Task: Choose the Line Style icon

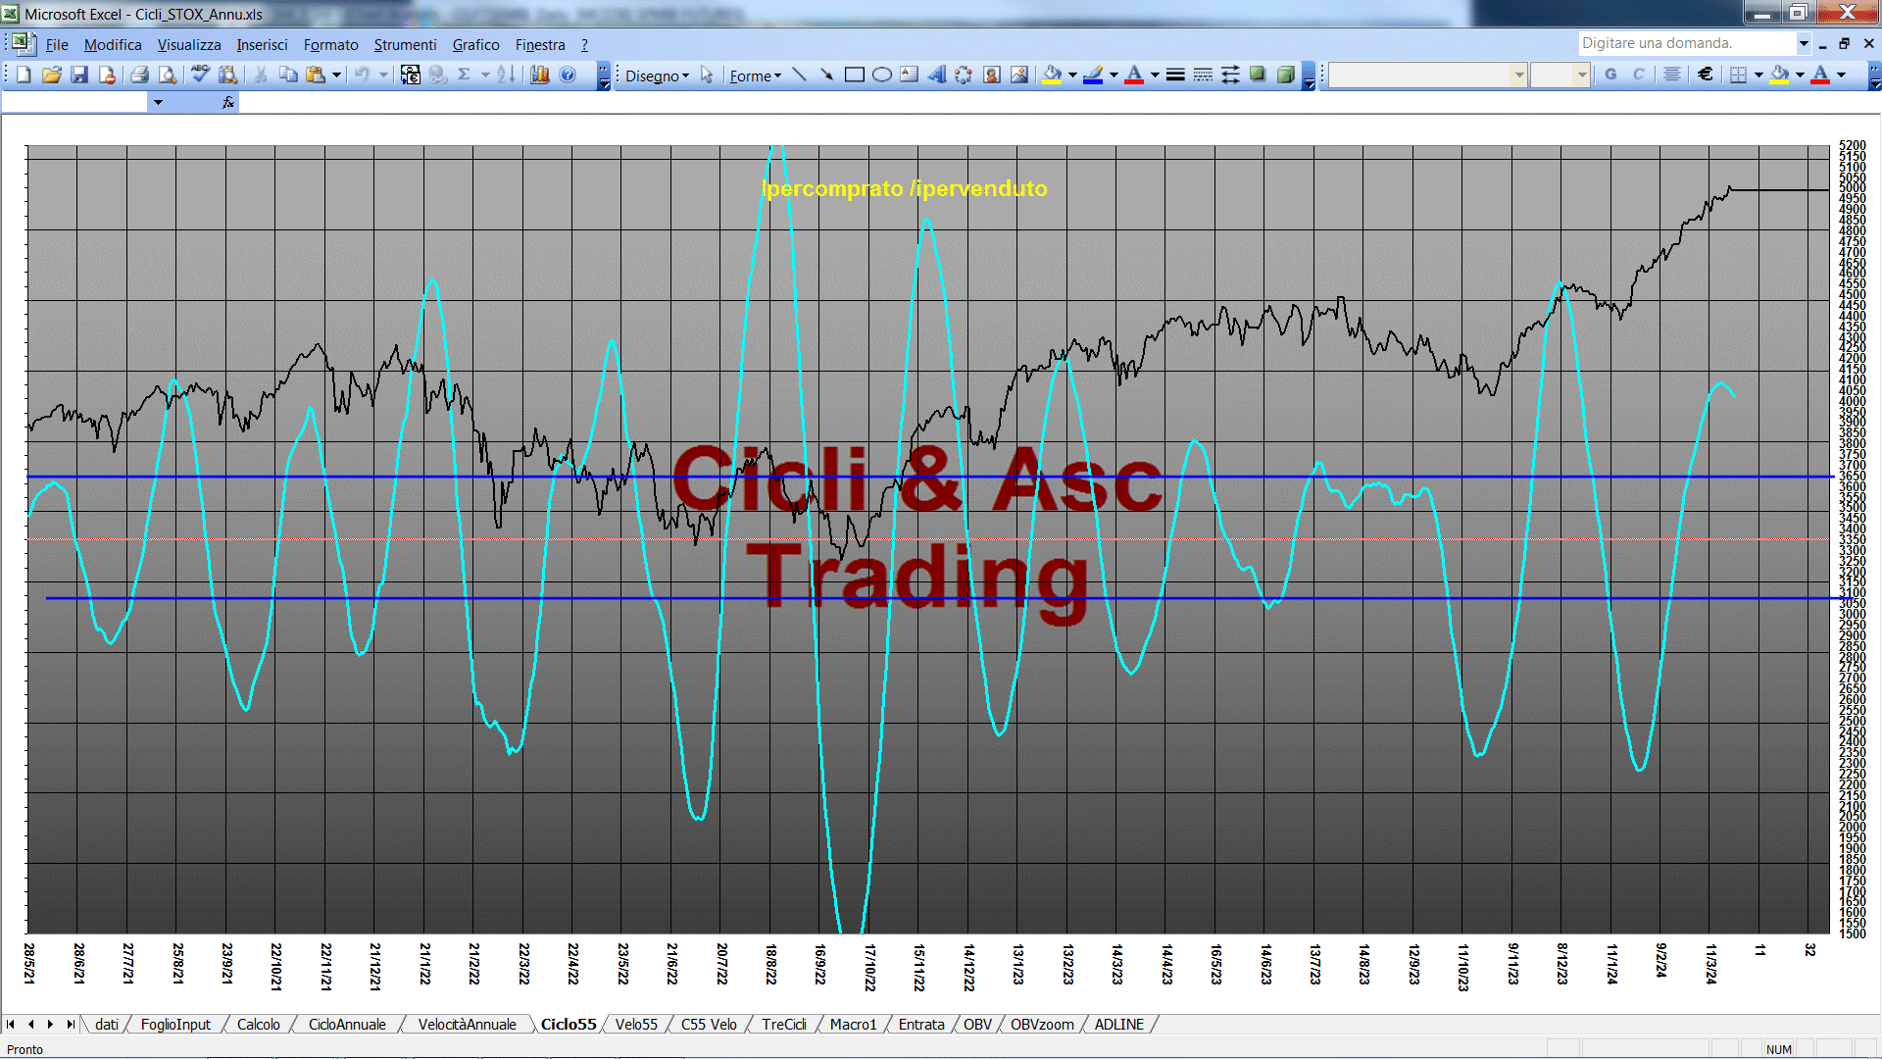Action: click(x=1175, y=75)
